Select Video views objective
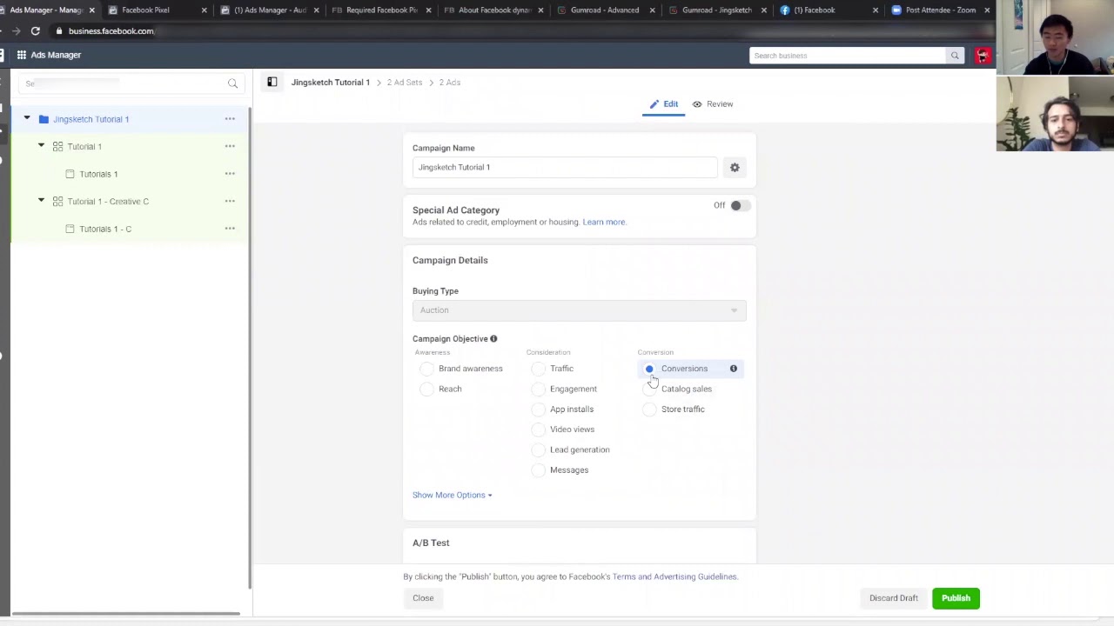The width and height of the screenshot is (1114, 626). 538,430
